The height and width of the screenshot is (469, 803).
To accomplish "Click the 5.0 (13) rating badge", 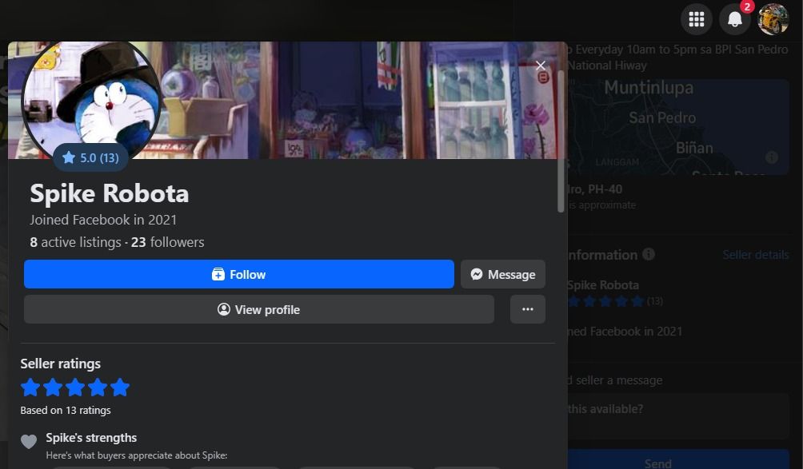I will (x=90, y=157).
